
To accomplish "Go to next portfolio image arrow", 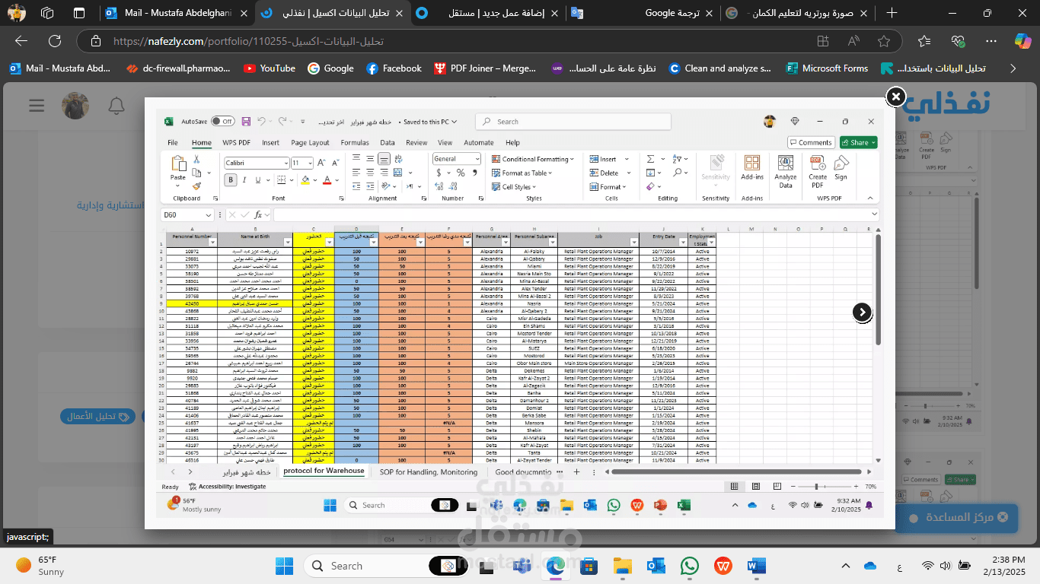I will pos(862,312).
